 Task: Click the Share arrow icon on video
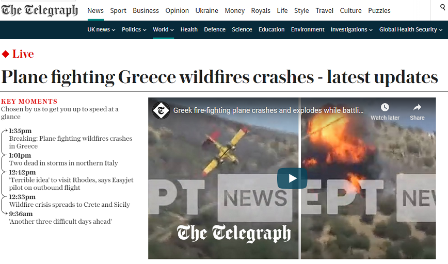click(417, 107)
